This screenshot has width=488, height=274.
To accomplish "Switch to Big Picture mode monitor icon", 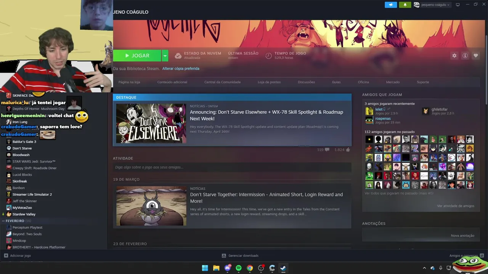I will (458, 5).
